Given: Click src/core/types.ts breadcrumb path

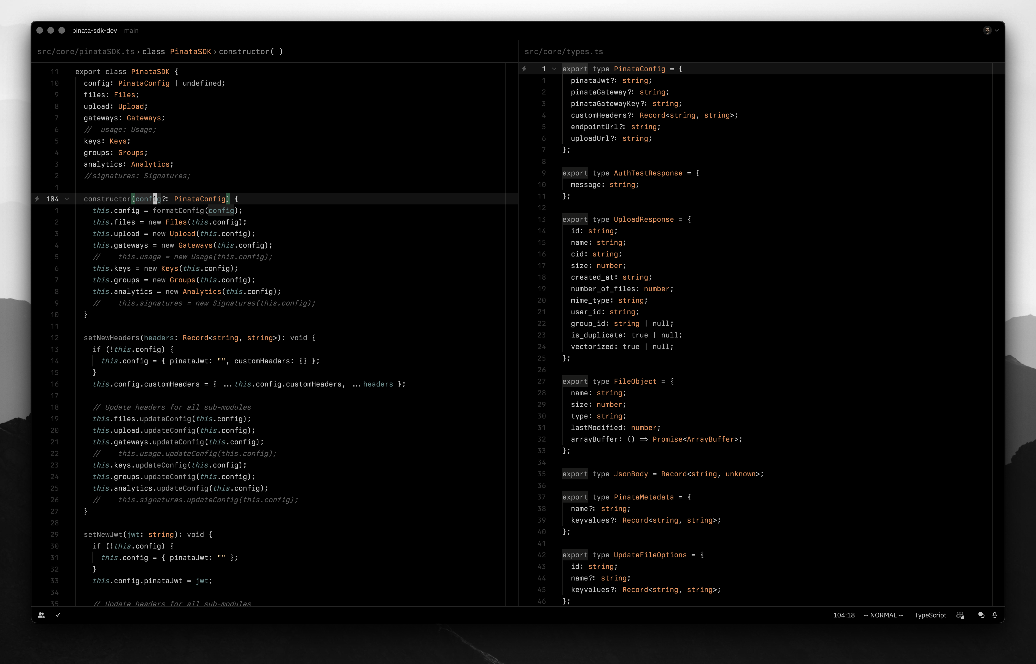Looking at the screenshot, I should click(563, 52).
